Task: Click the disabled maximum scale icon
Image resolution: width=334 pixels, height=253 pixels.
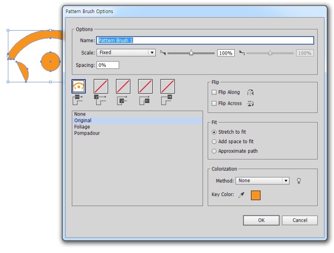Action: pyautogui.click(x=242, y=53)
